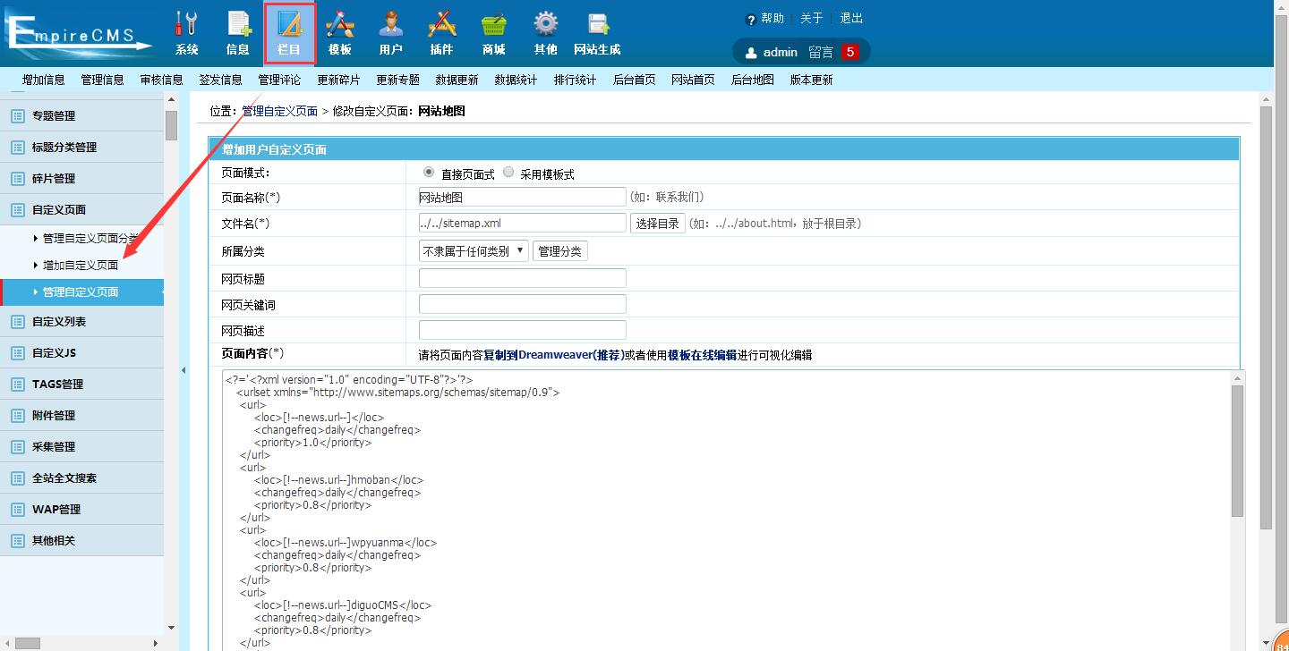Open the 网站生成 (Site Generation) icon
Image resolution: width=1289 pixels, height=651 pixels.
point(596,33)
